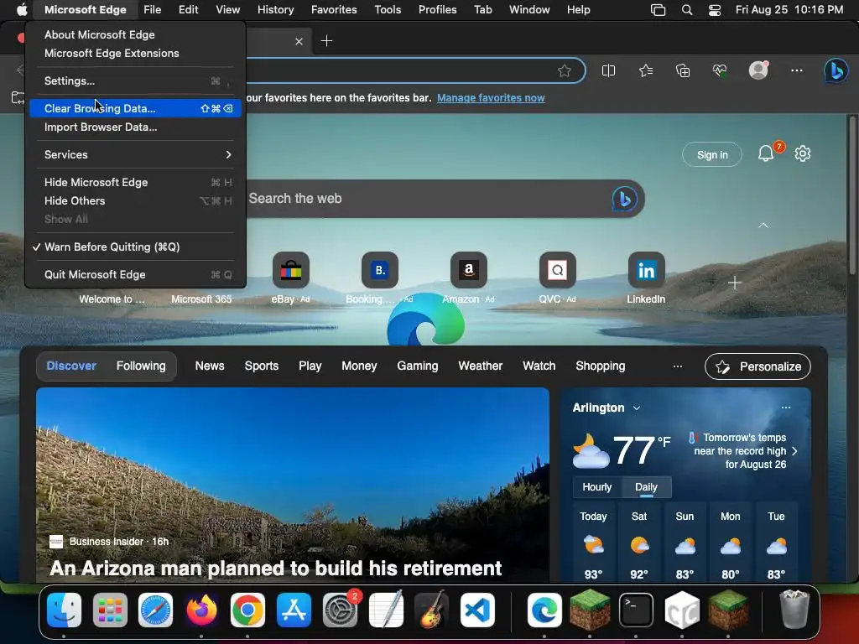
Task: Collapse quick links with up chevron
Action: (x=763, y=225)
